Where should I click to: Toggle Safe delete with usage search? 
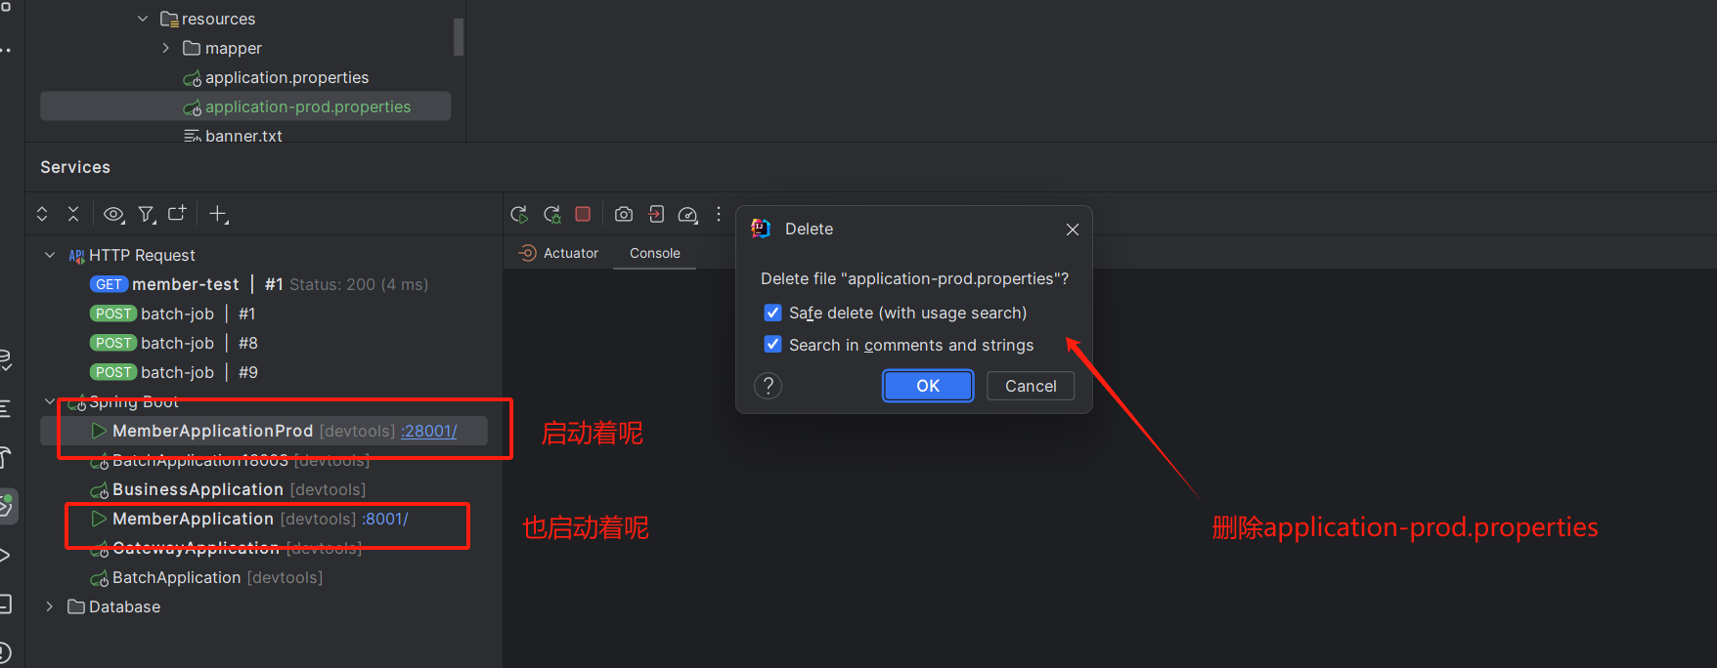[x=772, y=313]
